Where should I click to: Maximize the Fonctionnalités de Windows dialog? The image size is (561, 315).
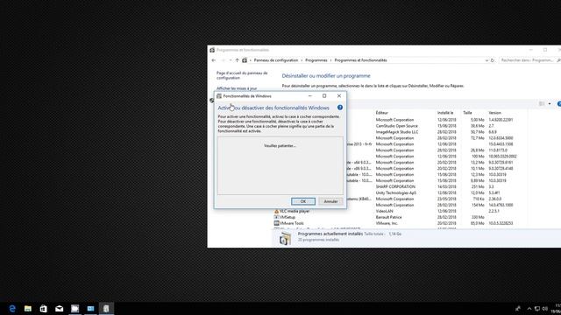[324, 95]
